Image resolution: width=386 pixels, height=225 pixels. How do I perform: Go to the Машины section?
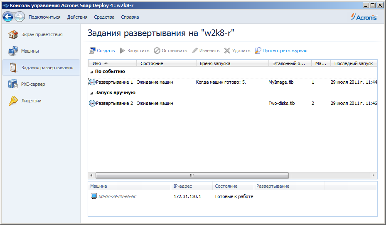(30, 51)
